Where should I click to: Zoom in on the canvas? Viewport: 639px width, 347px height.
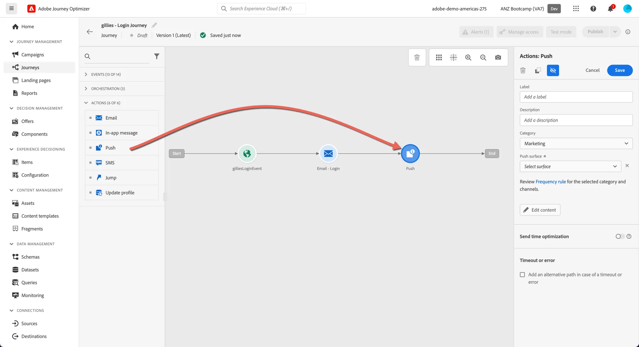[468, 57]
